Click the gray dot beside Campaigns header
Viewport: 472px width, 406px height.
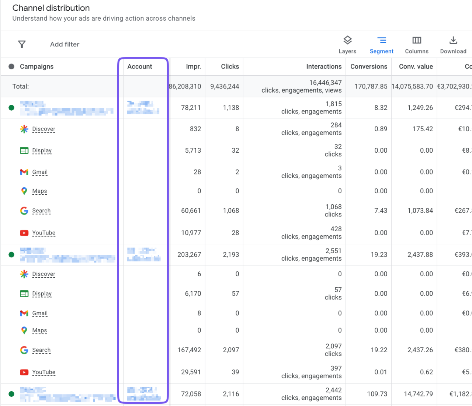click(11, 66)
